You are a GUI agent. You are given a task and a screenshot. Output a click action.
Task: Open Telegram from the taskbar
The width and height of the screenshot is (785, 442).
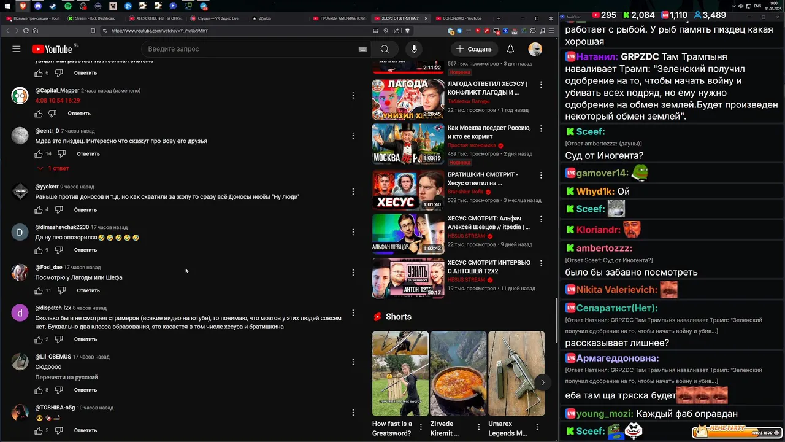pos(204,6)
